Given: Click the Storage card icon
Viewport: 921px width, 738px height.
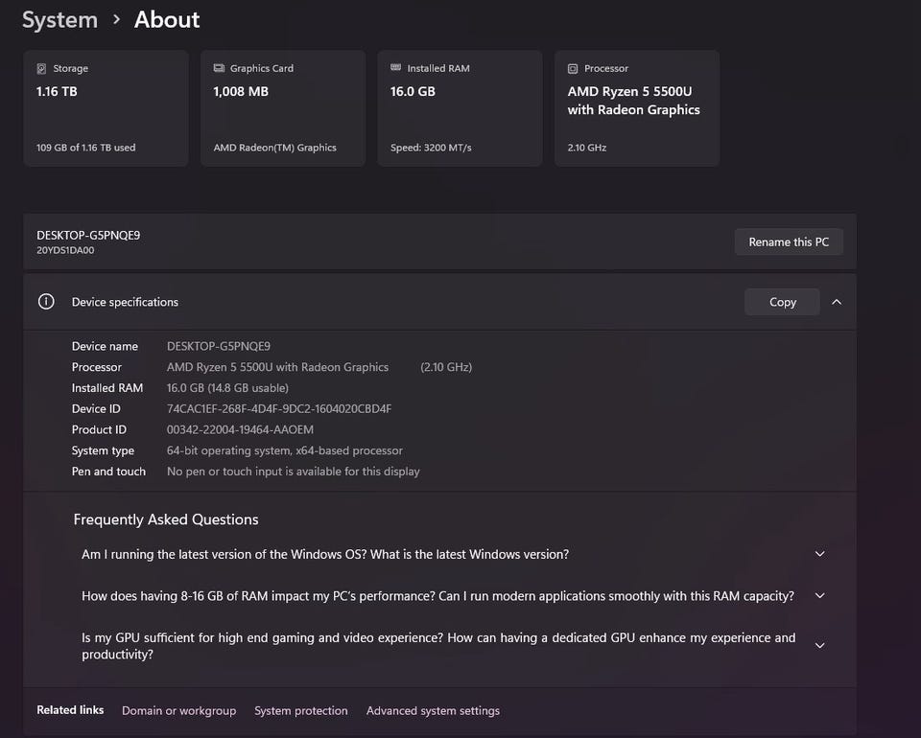Looking at the screenshot, I should [x=41, y=69].
